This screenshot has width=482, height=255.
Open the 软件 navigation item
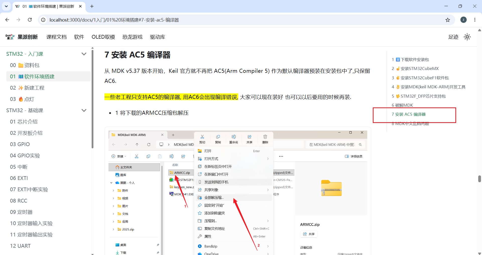(79, 37)
